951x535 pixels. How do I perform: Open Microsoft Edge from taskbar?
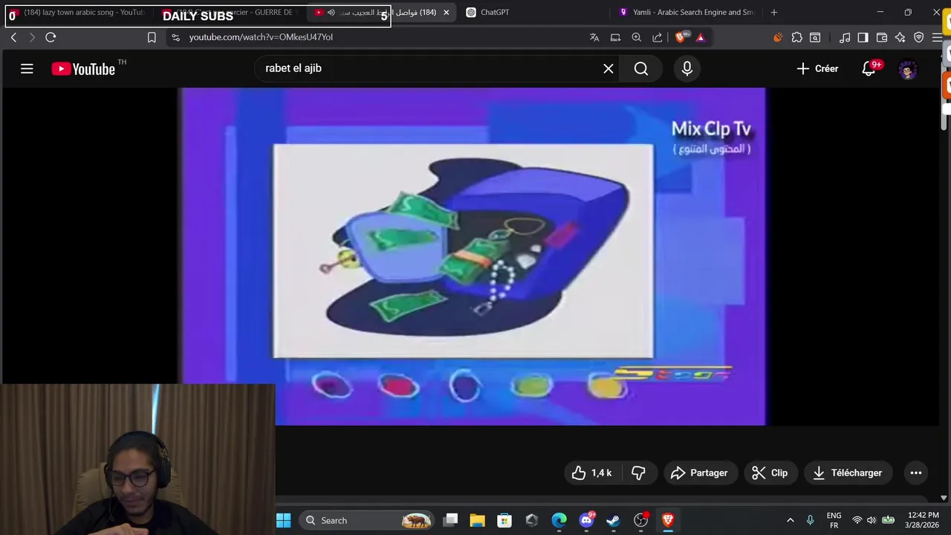pyautogui.click(x=559, y=520)
